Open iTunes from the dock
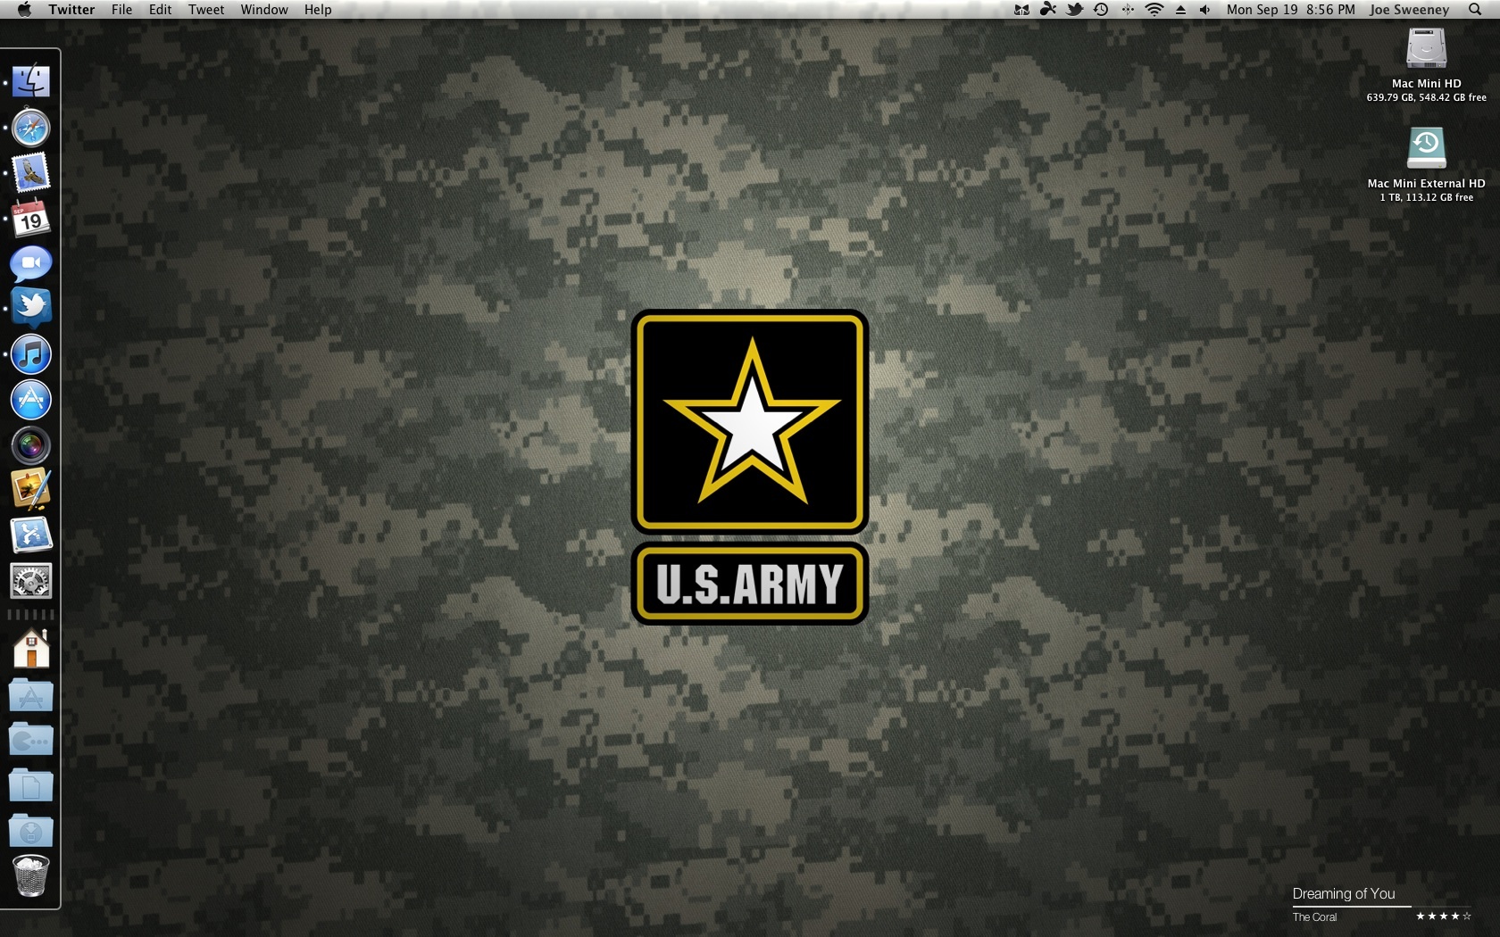The image size is (1500, 937). (31, 354)
